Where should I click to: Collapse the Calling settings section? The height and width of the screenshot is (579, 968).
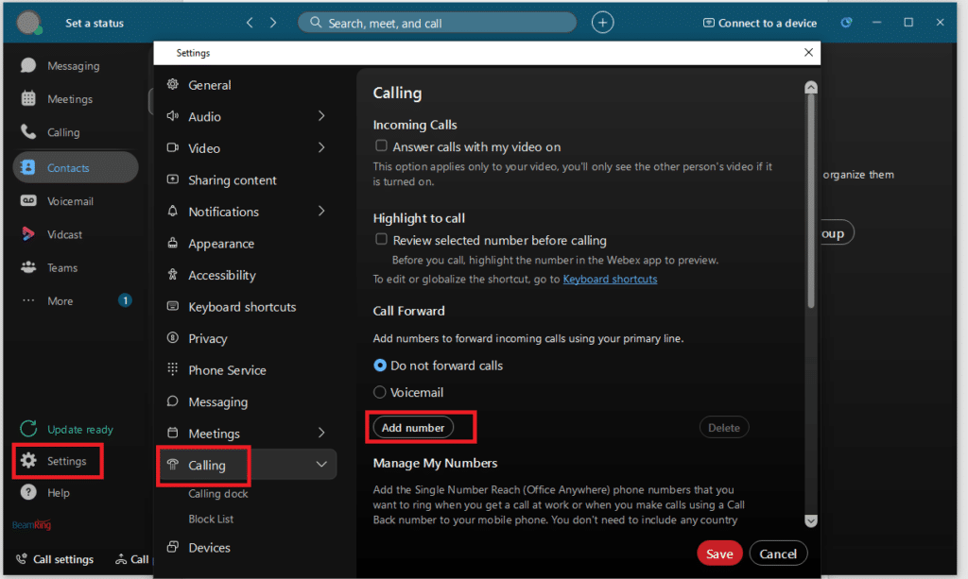click(x=321, y=465)
